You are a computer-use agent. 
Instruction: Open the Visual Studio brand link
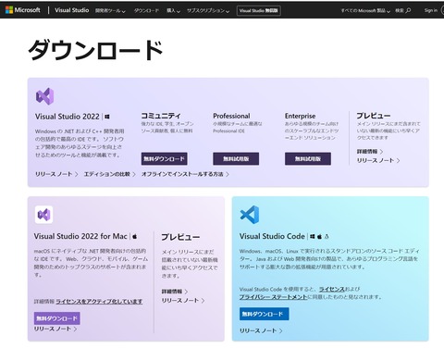[72, 10]
